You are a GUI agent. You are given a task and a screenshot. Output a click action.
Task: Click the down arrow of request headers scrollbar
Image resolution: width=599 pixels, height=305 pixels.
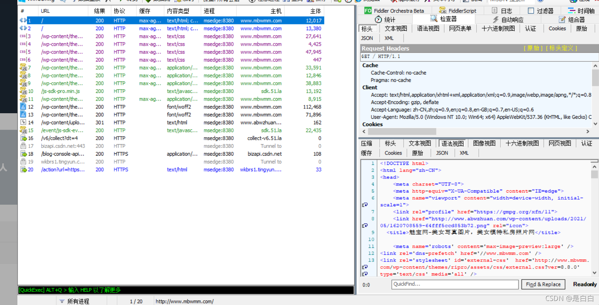595,124
